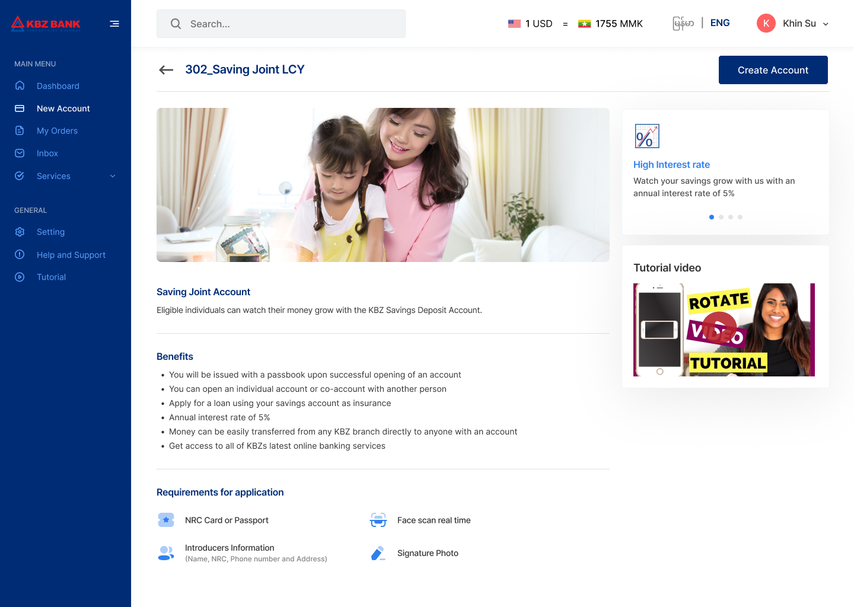Switch language to Myanmar
Image resolution: width=854 pixels, height=607 pixels.
[x=683, y=23]
